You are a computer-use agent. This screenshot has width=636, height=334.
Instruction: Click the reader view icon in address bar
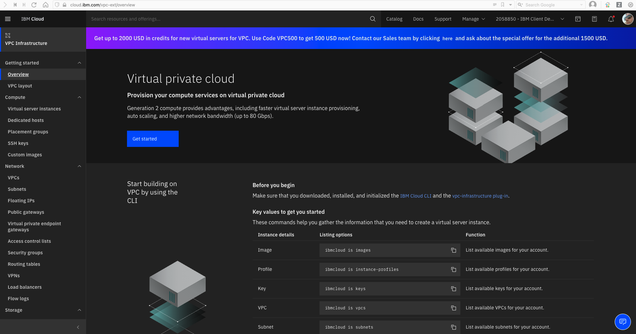494,5
